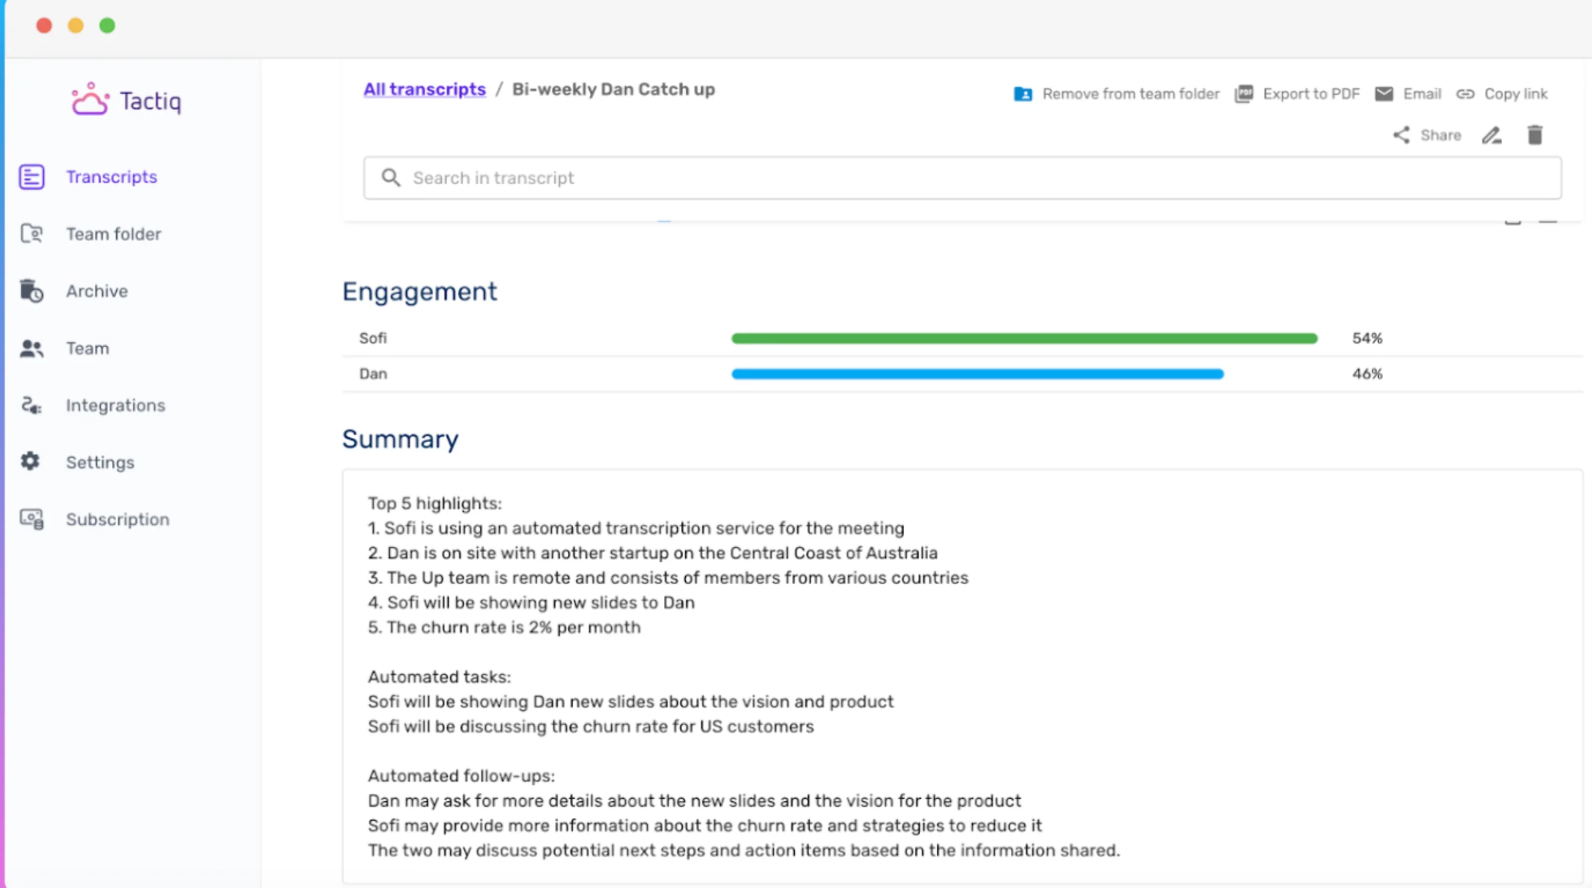Focus the Search in transcript field
The image size is (1592, 888).
pos(961,178)
